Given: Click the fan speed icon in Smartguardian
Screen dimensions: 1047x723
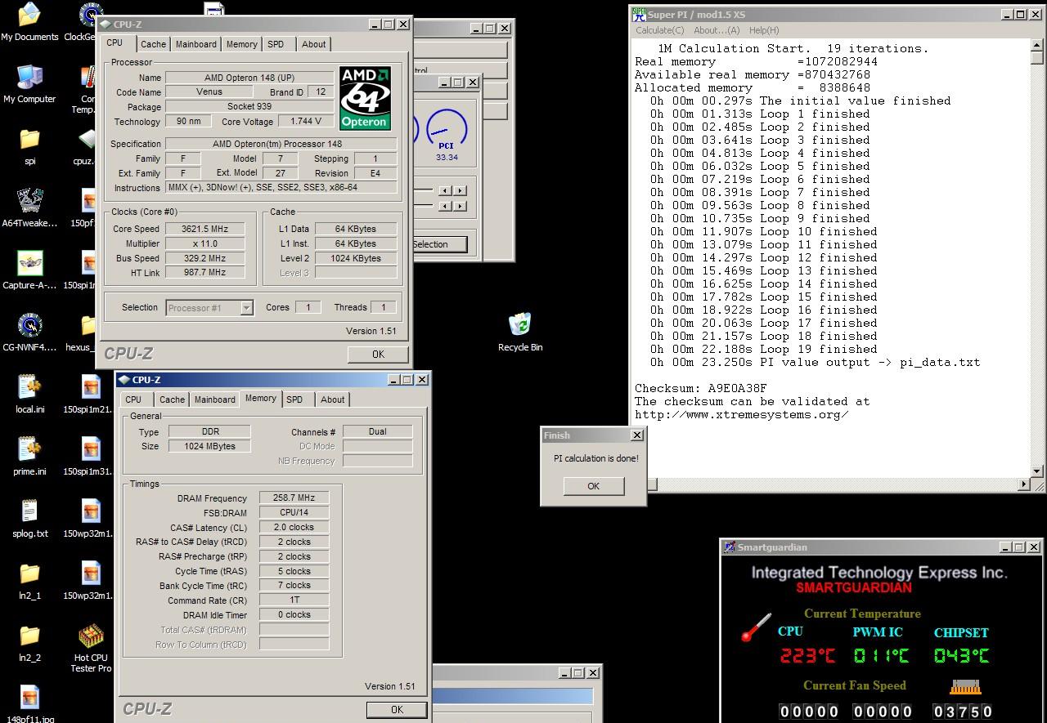Looking at the screenshot, I should [x=964, y=687].
